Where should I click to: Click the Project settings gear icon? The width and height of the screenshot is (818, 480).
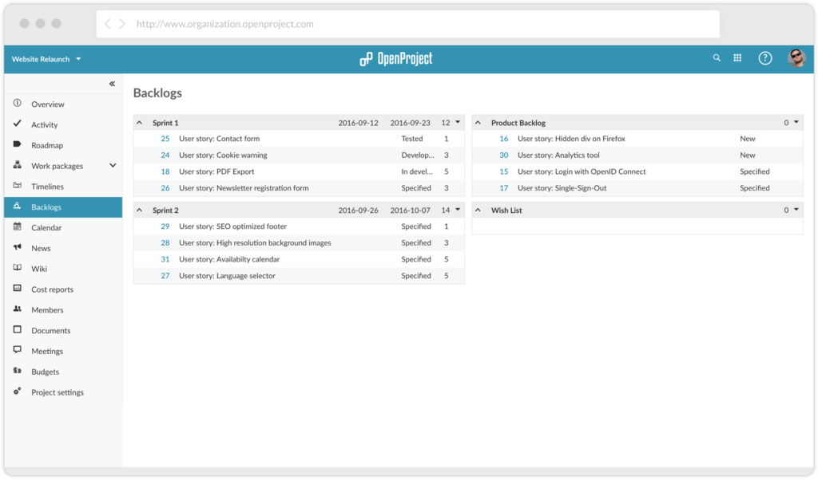[18, 391]
